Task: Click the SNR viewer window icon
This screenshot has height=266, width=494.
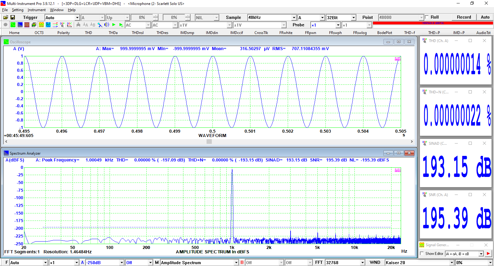Action: click(x=425, y=195)
